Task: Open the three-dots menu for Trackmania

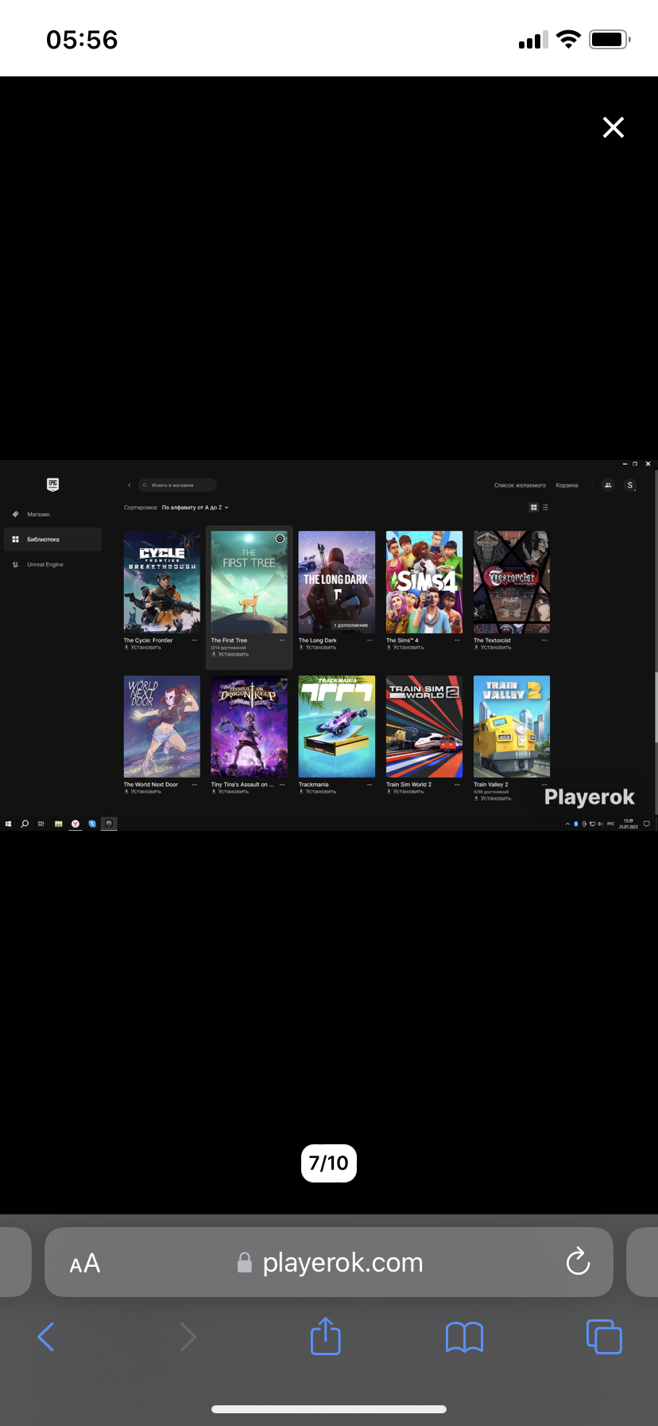Action: pos(370,785)
